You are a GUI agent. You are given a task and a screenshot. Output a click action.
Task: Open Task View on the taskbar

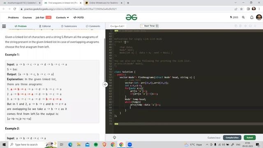click(x=62, y=144)
